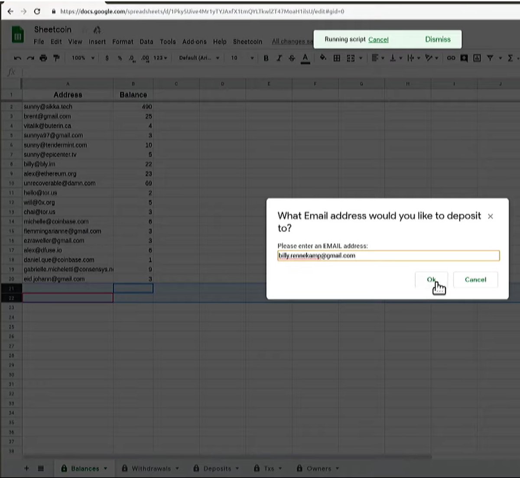This screenshot has height=478, width=520.
Task: Open the all sheets list icon
Action: coord(41,468)
